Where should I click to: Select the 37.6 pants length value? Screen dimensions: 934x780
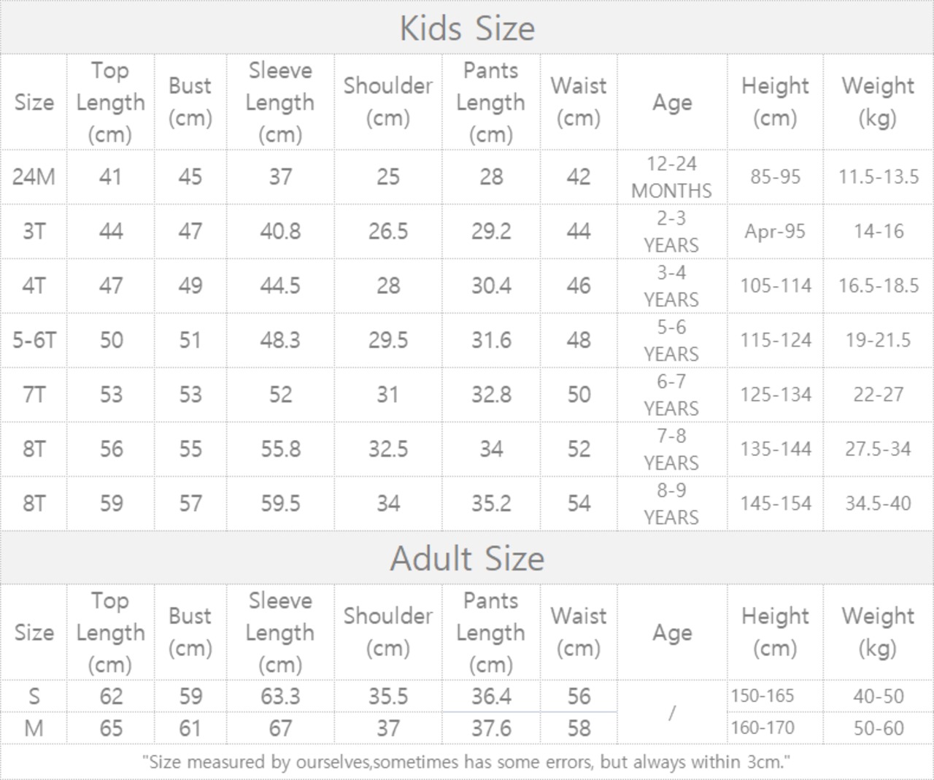coord(491,728)
